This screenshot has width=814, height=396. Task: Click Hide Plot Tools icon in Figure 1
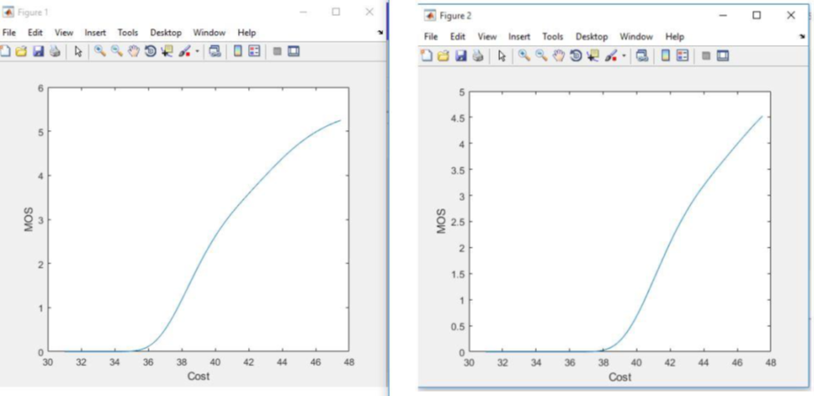point(277,52)
